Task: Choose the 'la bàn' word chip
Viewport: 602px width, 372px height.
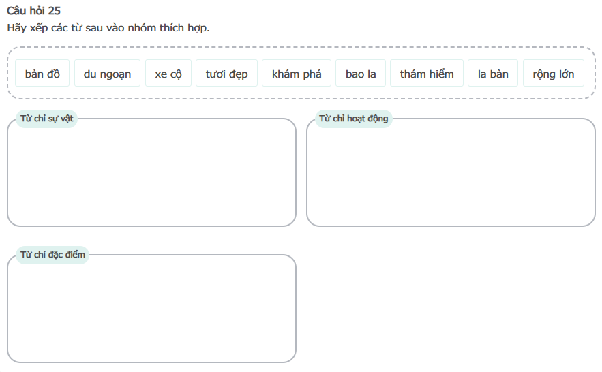Action: [493, 74]
